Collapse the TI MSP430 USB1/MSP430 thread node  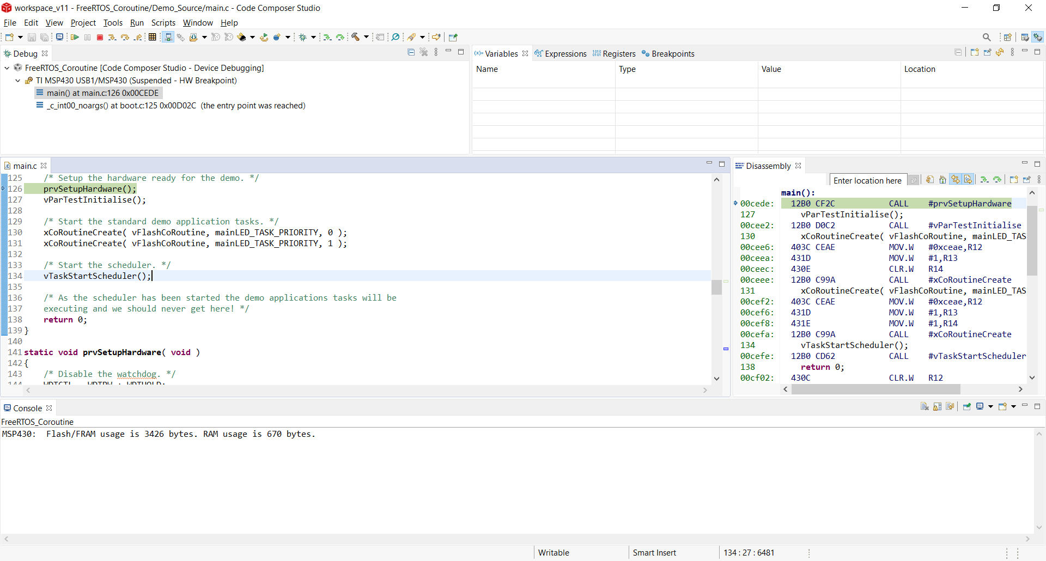pyautogui.click(x=18, y=81)
